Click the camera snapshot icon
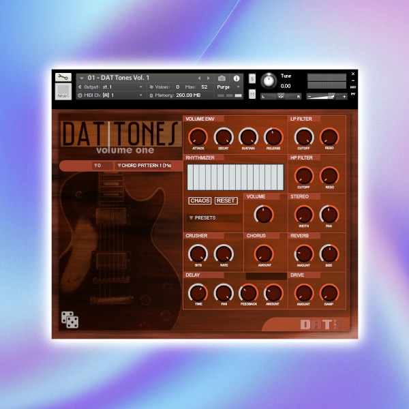This screenshot has width=409, height=409. tap(222, 78)
